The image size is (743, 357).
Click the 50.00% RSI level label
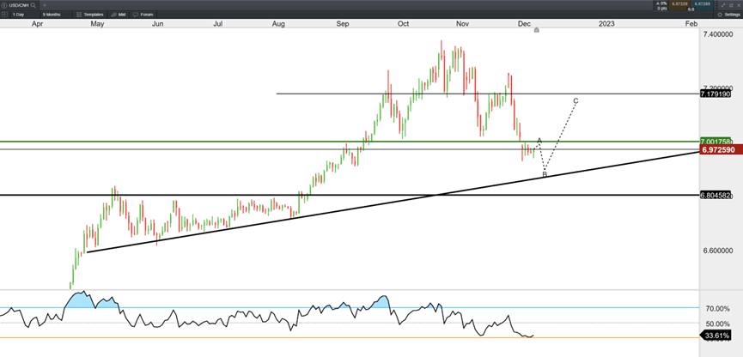[x=717, y=324]
